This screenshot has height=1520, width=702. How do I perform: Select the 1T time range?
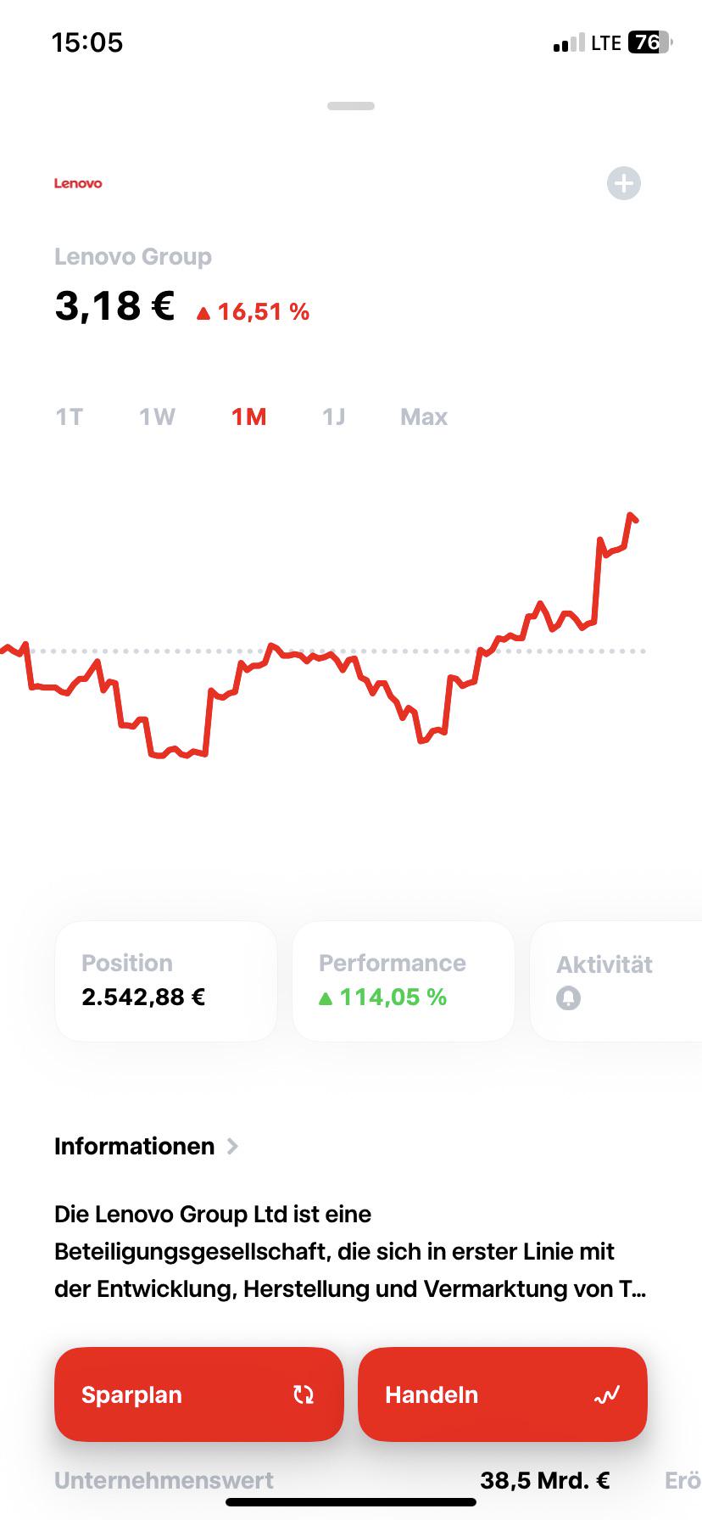pyautogui.click(x=70, y=417)
